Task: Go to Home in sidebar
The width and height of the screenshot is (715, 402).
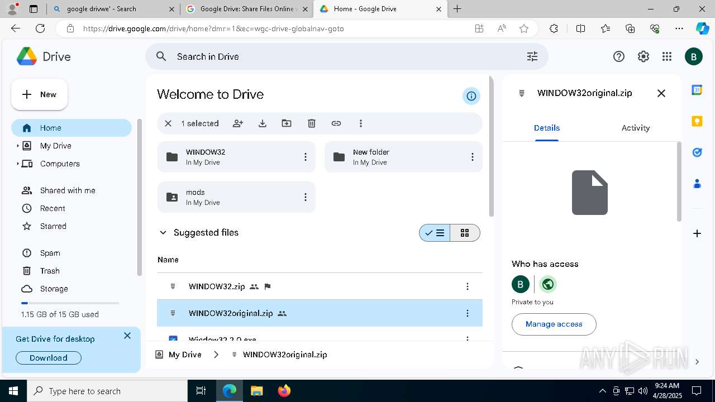Action: (x=71, y=128)
